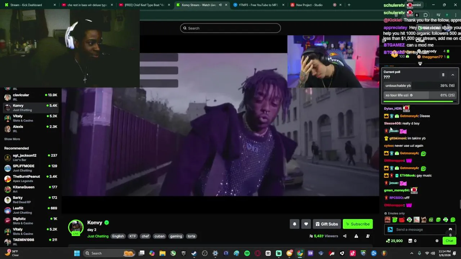This screenshot has height=259, width=461.
Task: Open clavicular channel in sidebar
Action: (x=31, y=97)
